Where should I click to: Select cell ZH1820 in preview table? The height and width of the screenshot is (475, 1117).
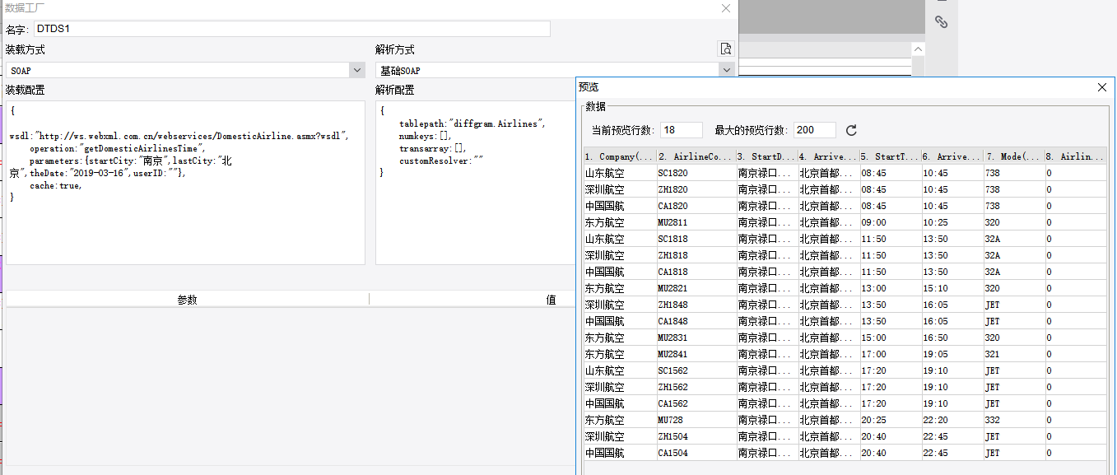[x=696, y=189]
